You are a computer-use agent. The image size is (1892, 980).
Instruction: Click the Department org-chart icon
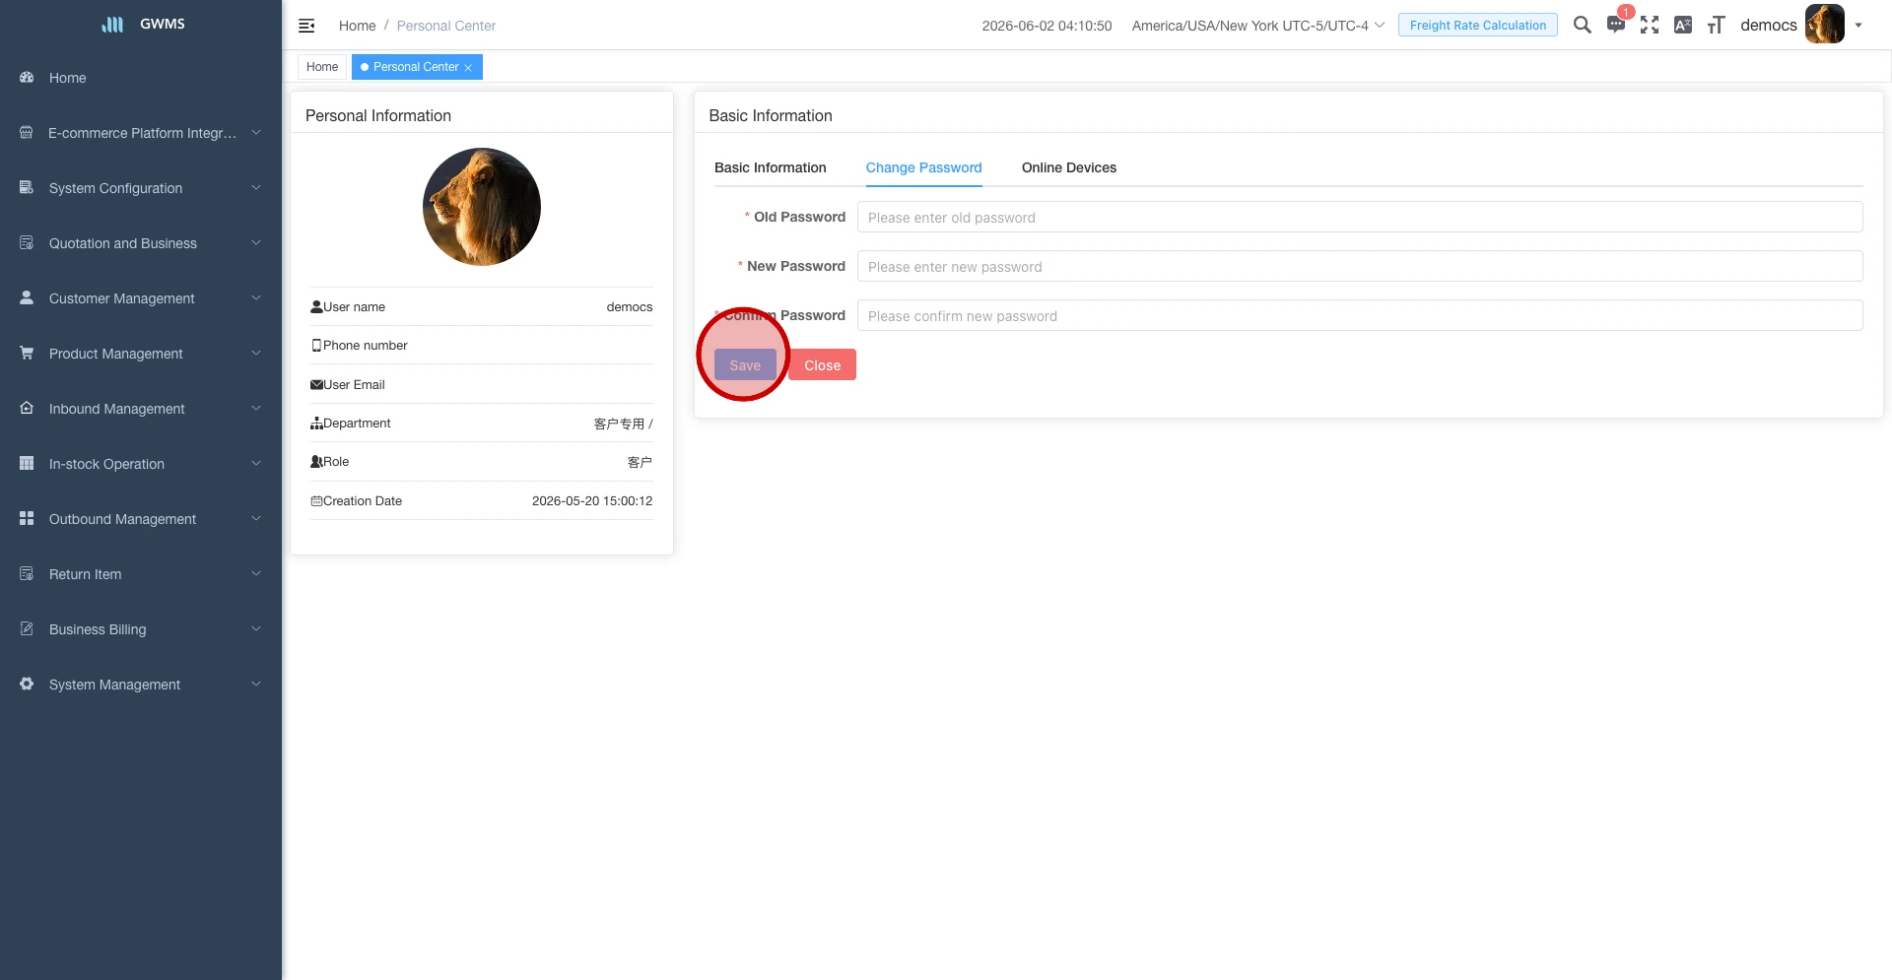(x=316, y=424)
